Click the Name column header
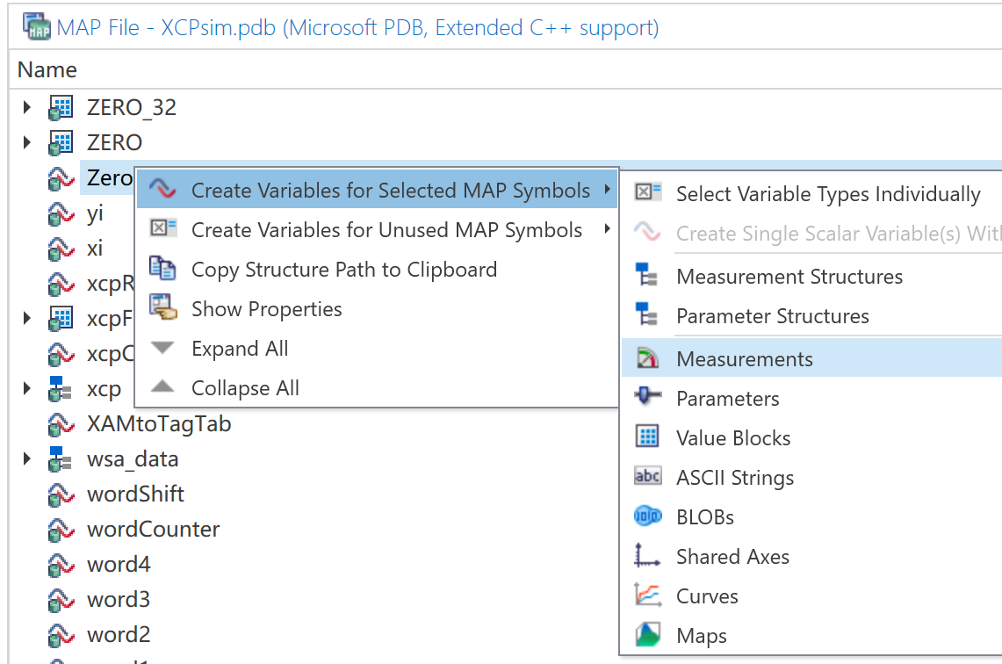Screen dimensions: 1002x664 (47, 69)
